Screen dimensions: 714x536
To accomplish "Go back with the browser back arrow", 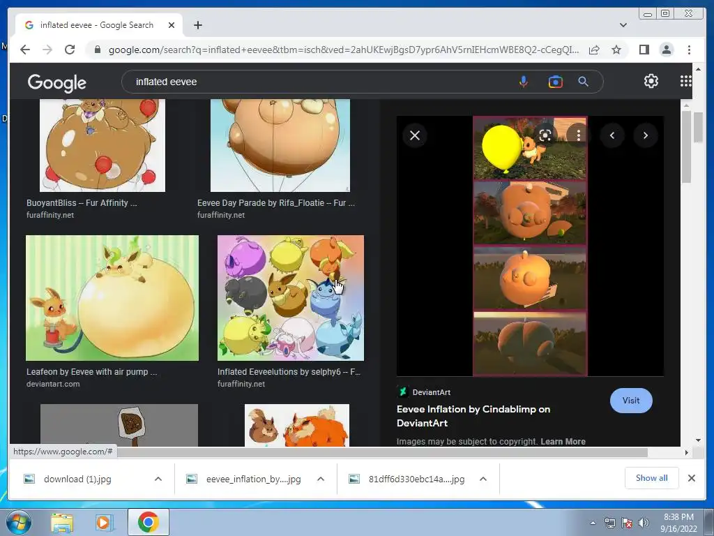I will tap(25, 50).
